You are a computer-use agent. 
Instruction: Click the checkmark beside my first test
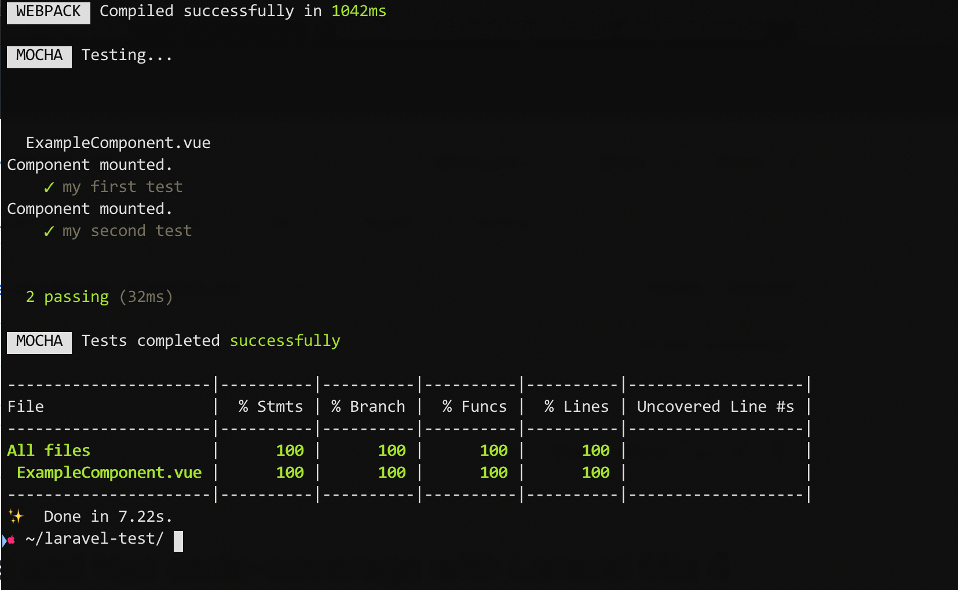[x=49, y=186]
